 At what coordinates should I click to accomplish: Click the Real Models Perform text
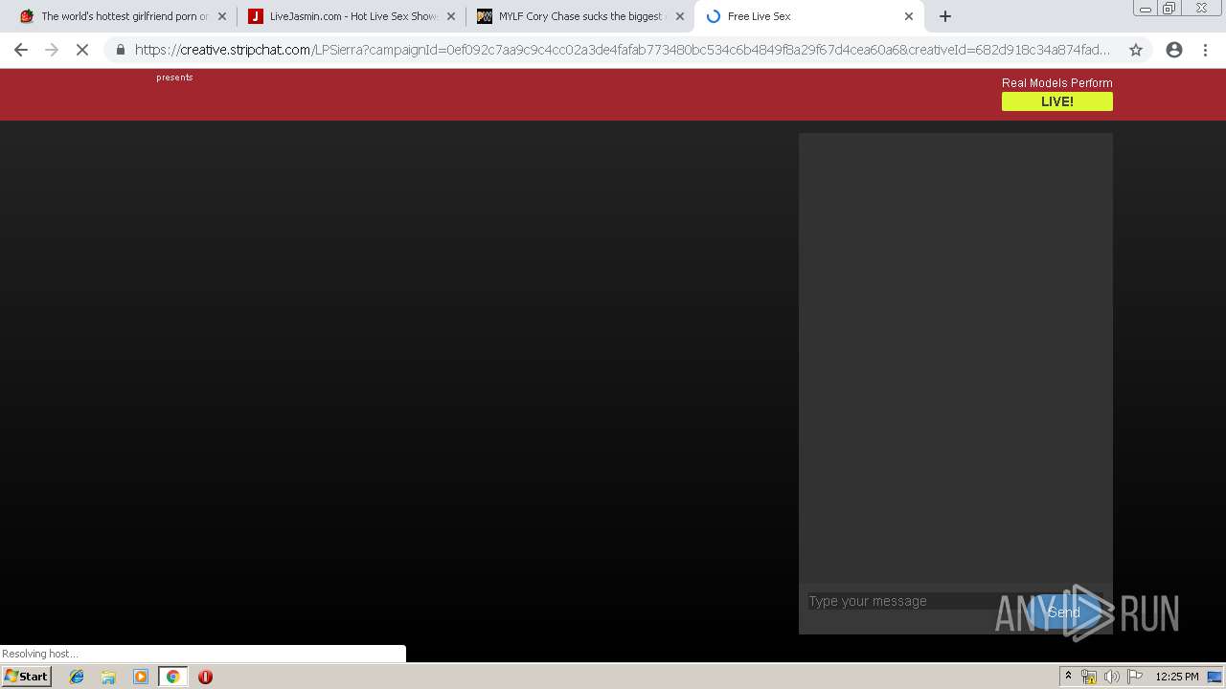[1057, 83]
